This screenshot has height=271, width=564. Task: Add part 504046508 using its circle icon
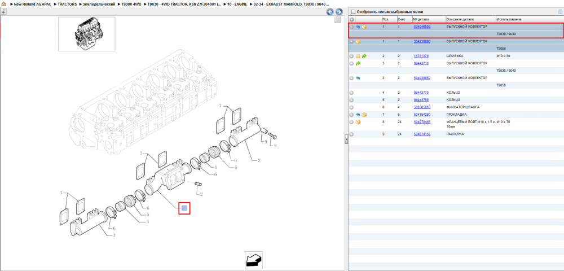click(352, 27)
